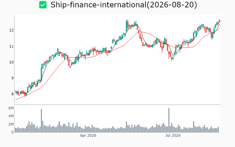Screen dimensions: 235x147
Task: Click the 6M volume axis label
Action: point(11,108)
